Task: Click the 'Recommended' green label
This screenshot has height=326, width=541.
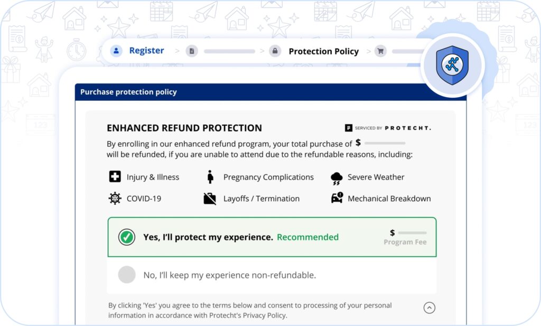Action: pos(307,237)
